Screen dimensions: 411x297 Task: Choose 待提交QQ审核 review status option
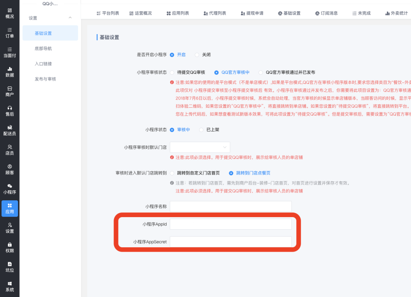pos(172,73)
